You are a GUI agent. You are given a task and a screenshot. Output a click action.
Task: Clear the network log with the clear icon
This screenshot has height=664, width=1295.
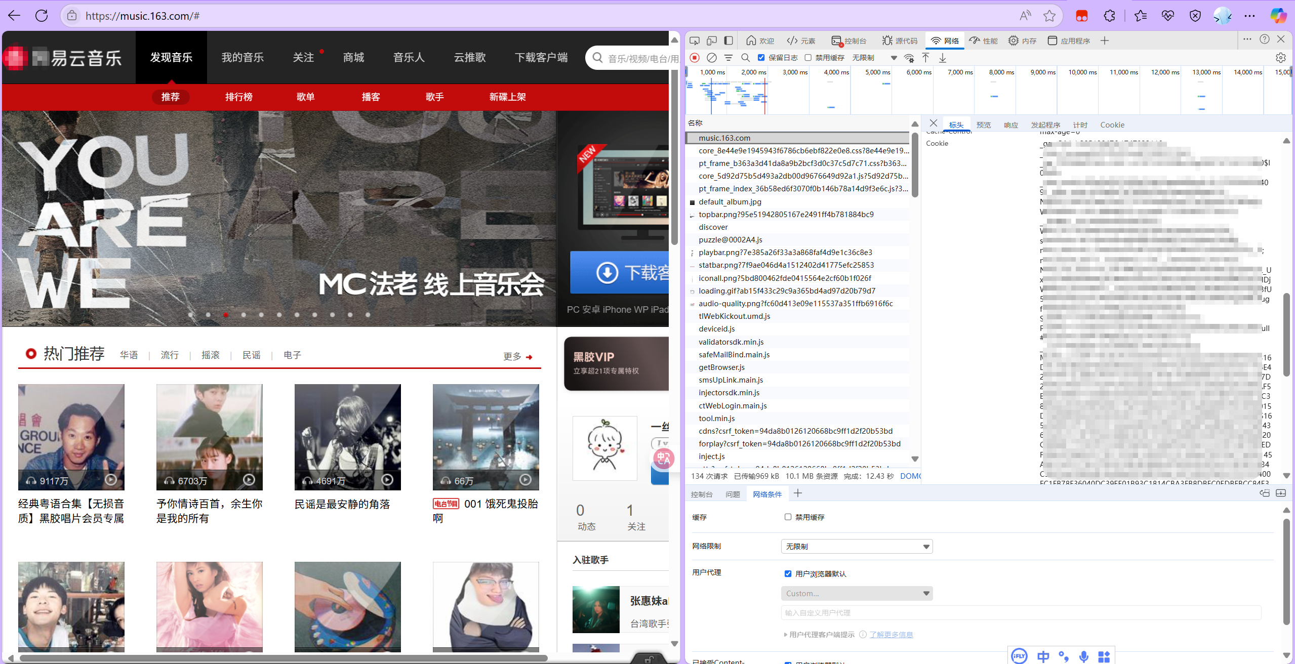[x=711, y=58]
